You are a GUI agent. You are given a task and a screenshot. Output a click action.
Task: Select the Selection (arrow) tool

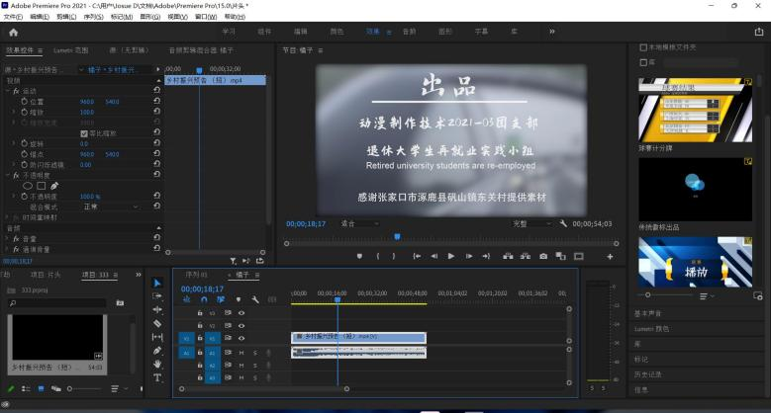point(156,283)
